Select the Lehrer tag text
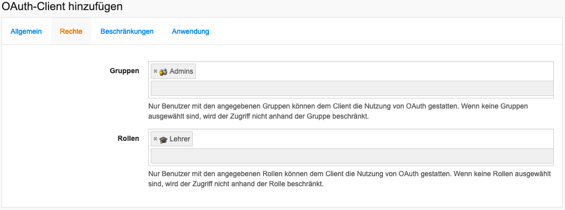The image size is (565, 210). [181, 139]
